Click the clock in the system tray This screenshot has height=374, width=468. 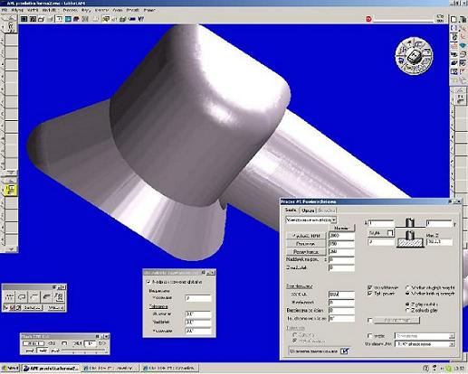(460, 368)
